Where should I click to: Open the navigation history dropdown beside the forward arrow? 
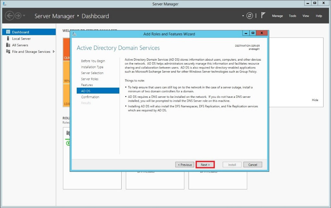[x=24, y=15]
